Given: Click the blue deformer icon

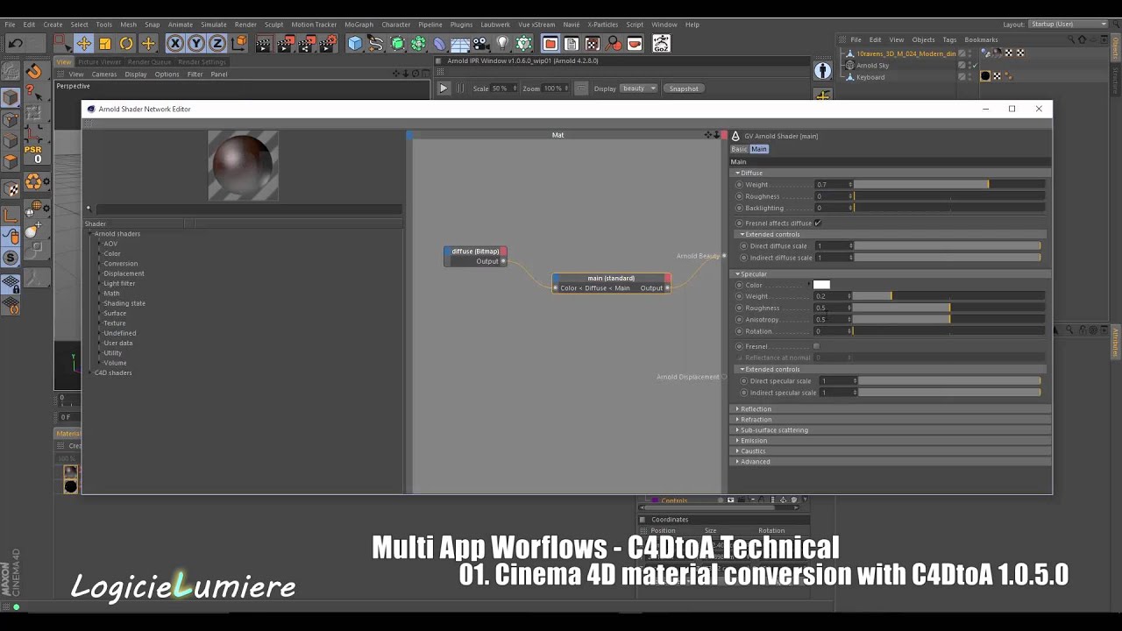Looking at the screenshot, I should click(x=439, y=43).
